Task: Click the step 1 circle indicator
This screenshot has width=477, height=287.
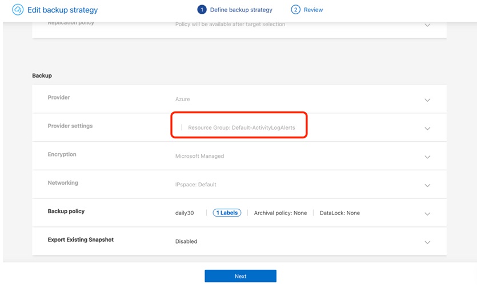Action: click(x=201, y=10)
